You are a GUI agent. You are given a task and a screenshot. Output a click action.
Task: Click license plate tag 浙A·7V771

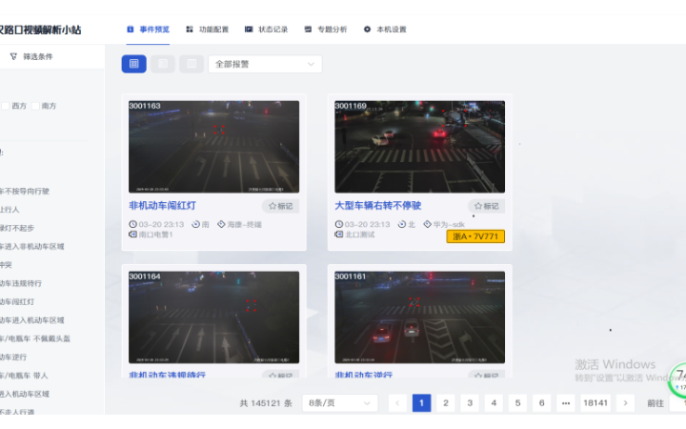[x=475, y=236]
